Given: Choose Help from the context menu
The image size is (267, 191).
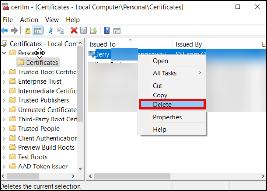Looking at the screenshot, I should 172,129.
